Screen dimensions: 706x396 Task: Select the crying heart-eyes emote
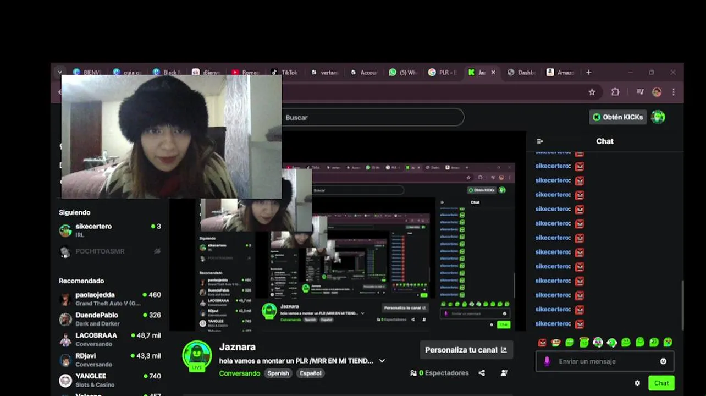pos(668,342)
